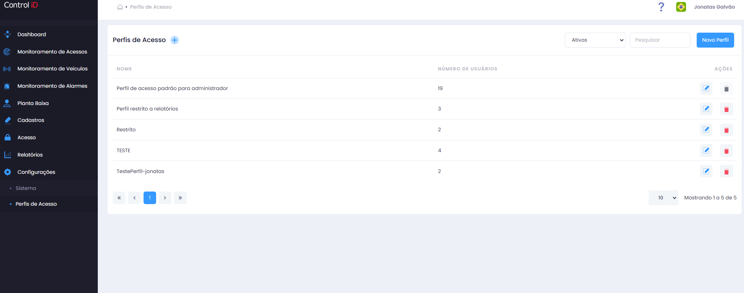Click user count 19 in administrador row
This screenshot has width=744, height=293.
[440, 88]
